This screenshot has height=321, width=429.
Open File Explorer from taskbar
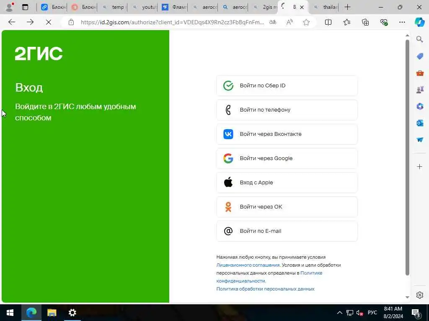52,313
